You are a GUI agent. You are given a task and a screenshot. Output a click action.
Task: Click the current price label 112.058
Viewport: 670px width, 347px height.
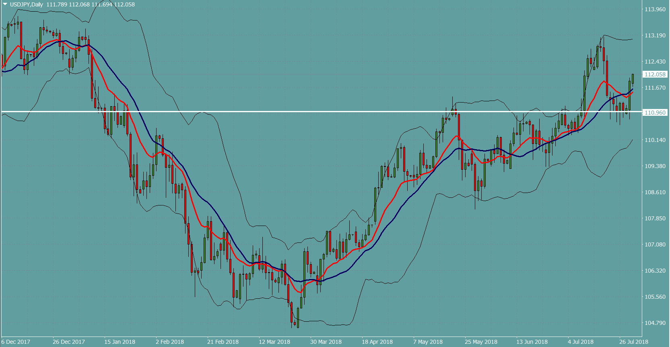pyautogui.click(x=655, y=74)
